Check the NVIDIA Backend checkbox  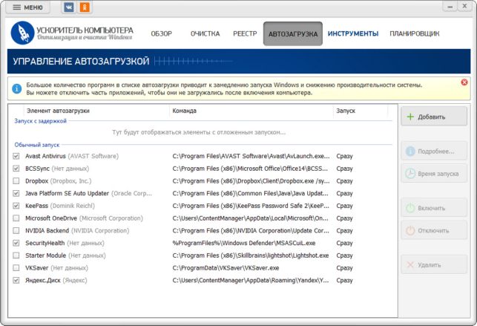[16, 231]
